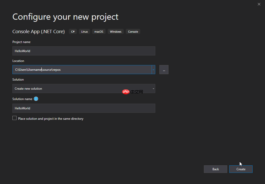Viewport: 265px width, 184px height.
Task: Click the Solution name info icon
Action: (x=36, y=99)
